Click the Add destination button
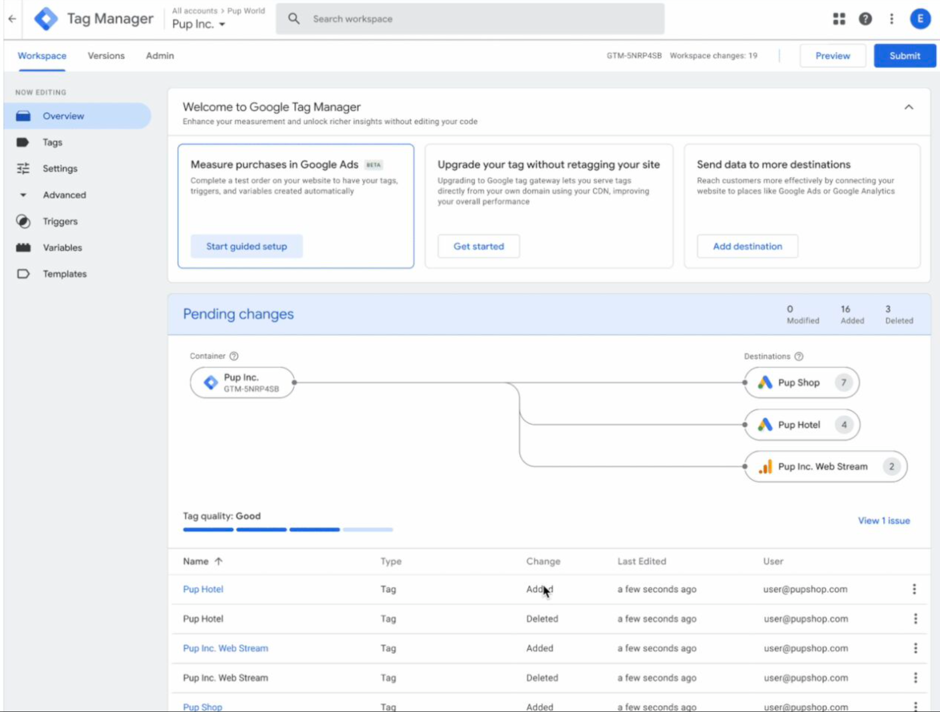Image resolution: width=940 pixels, height=712 pixels. (747, 246)
